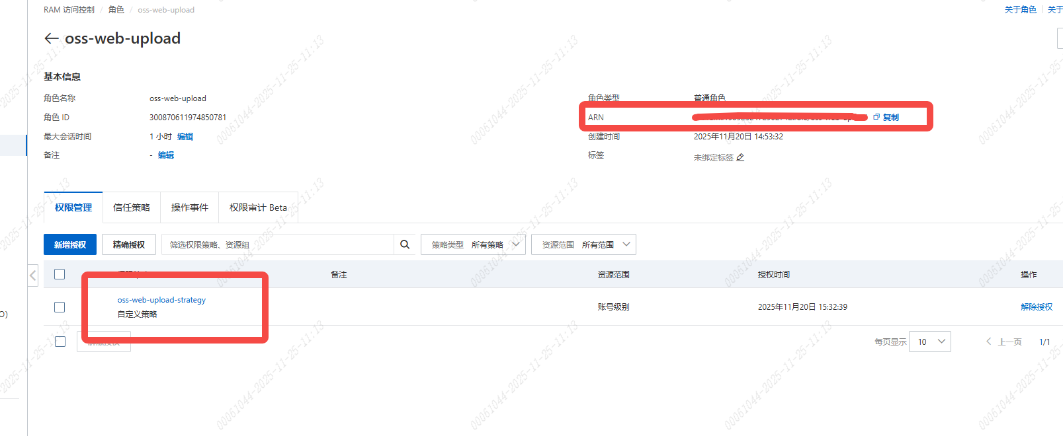This screenshot has height=436, width=1063.
Task: Go to previous page arrow
Action: coord(989,342)
